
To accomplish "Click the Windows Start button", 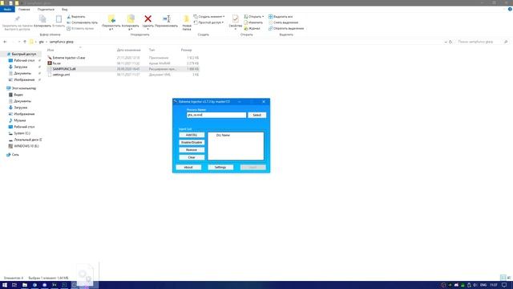I will tap(5, 285).
